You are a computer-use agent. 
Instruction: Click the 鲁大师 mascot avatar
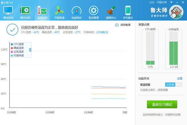click(x=176, y=12)
